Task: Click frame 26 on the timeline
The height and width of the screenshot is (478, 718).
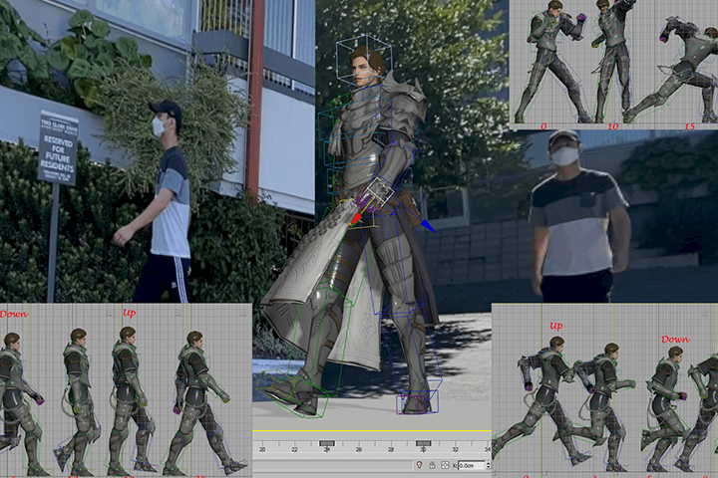Action: coord(359,450)
